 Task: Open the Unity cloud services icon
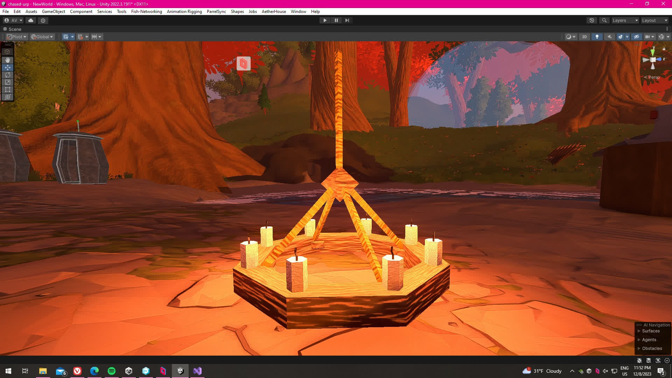coord(31,20)
